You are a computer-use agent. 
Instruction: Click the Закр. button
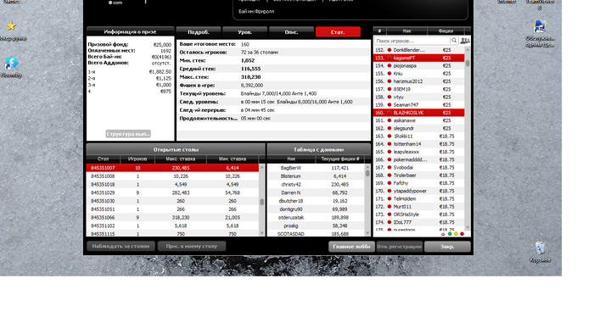(447, 247)
